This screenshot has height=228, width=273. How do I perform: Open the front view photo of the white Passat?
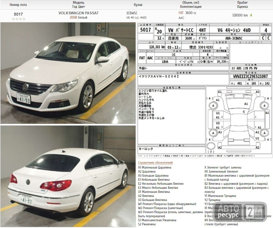point(68,73)
